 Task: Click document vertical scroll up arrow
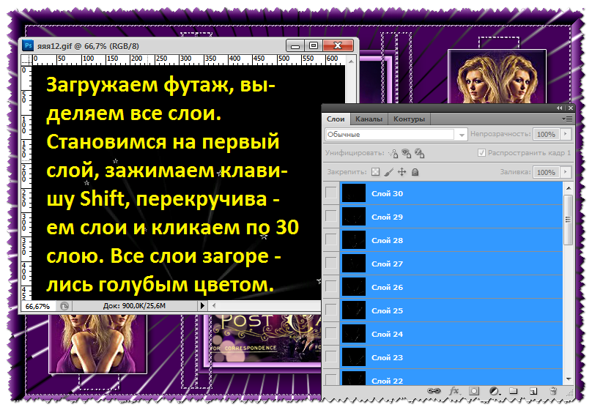(351, 61)
